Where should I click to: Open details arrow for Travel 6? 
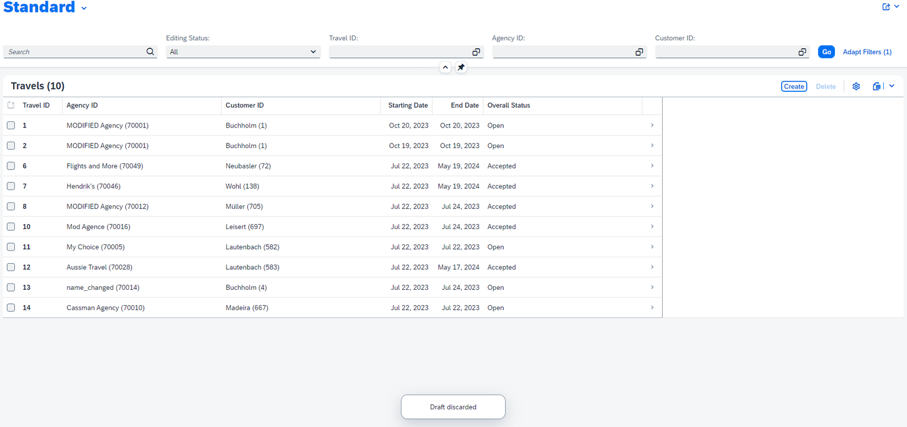tap(652, 166)
